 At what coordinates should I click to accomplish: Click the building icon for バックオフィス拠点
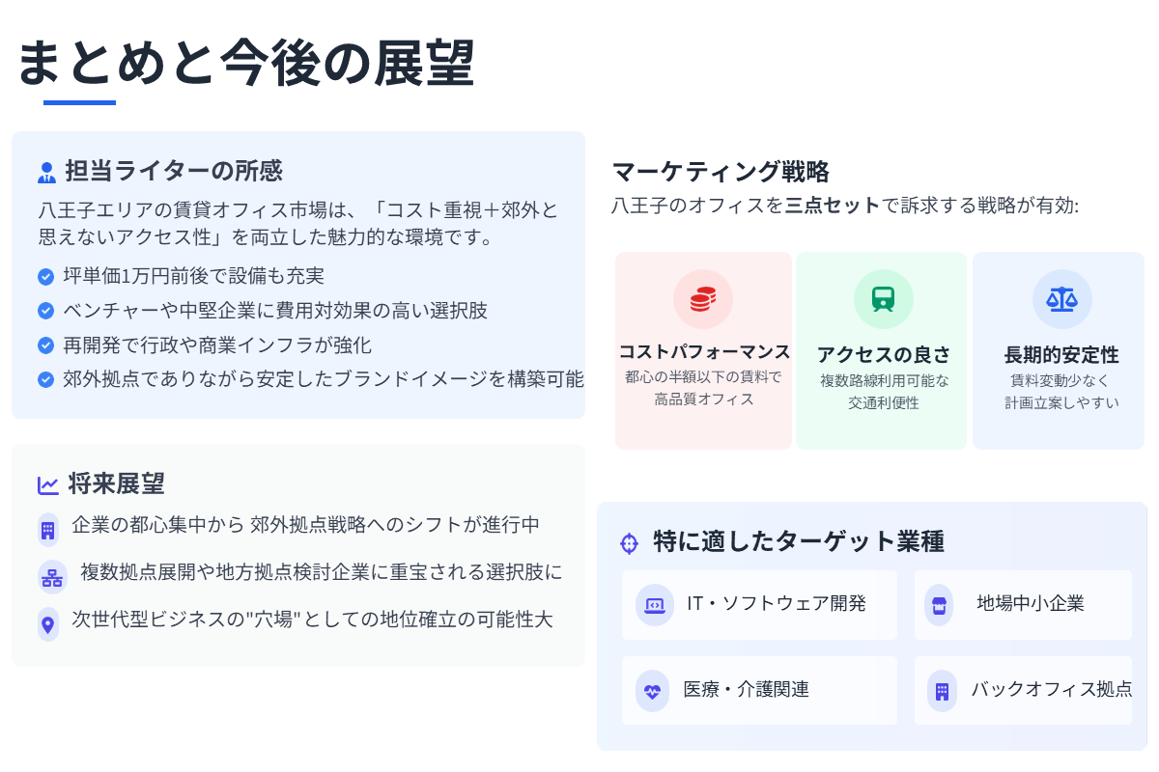(942, 691)
